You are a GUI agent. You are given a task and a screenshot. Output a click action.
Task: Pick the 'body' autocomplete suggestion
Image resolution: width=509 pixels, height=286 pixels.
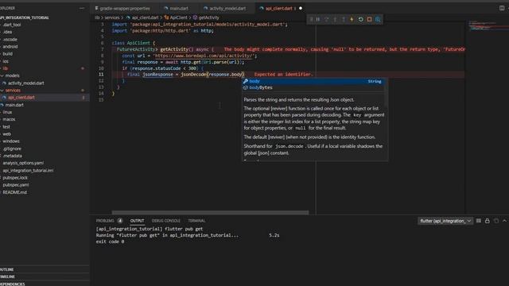click(313, 81)
